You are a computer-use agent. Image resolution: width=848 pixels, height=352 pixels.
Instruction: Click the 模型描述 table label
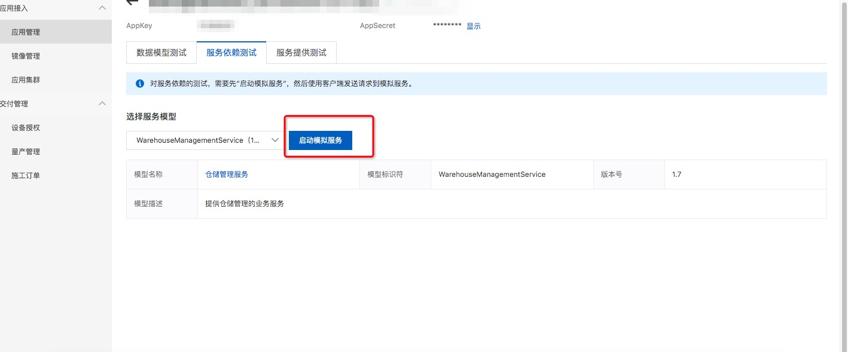click(148, 204)
